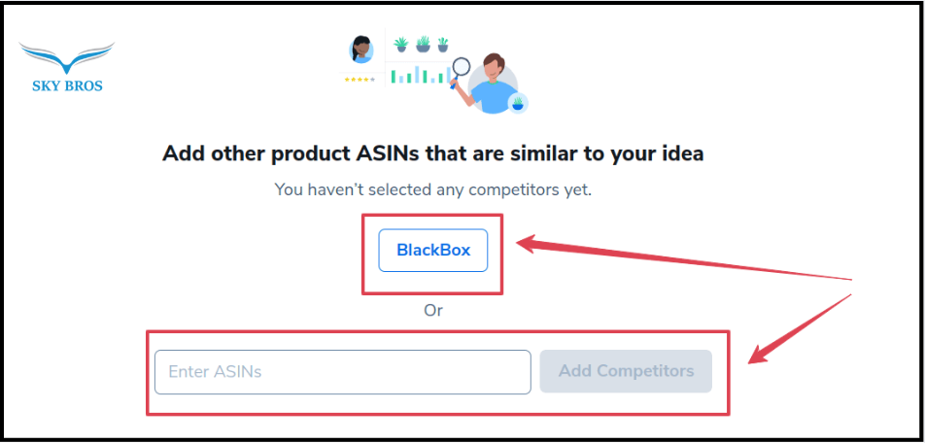Focus the Enter ASINs text field
Screen dimensions: 925x443
(x=342, y=371)
